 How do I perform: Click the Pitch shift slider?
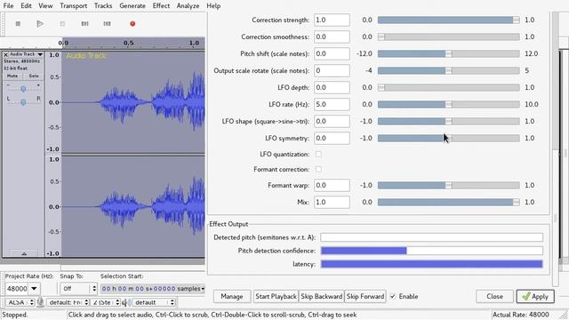point(448,53)
